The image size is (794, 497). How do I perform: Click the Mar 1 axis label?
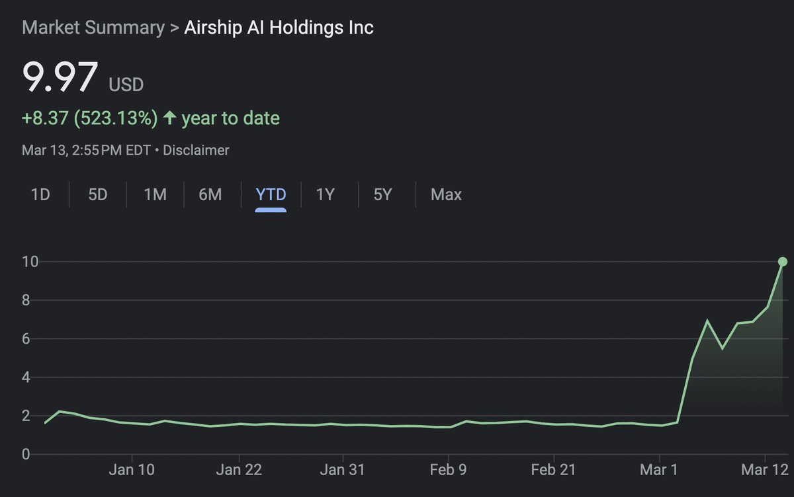(660, 470)
